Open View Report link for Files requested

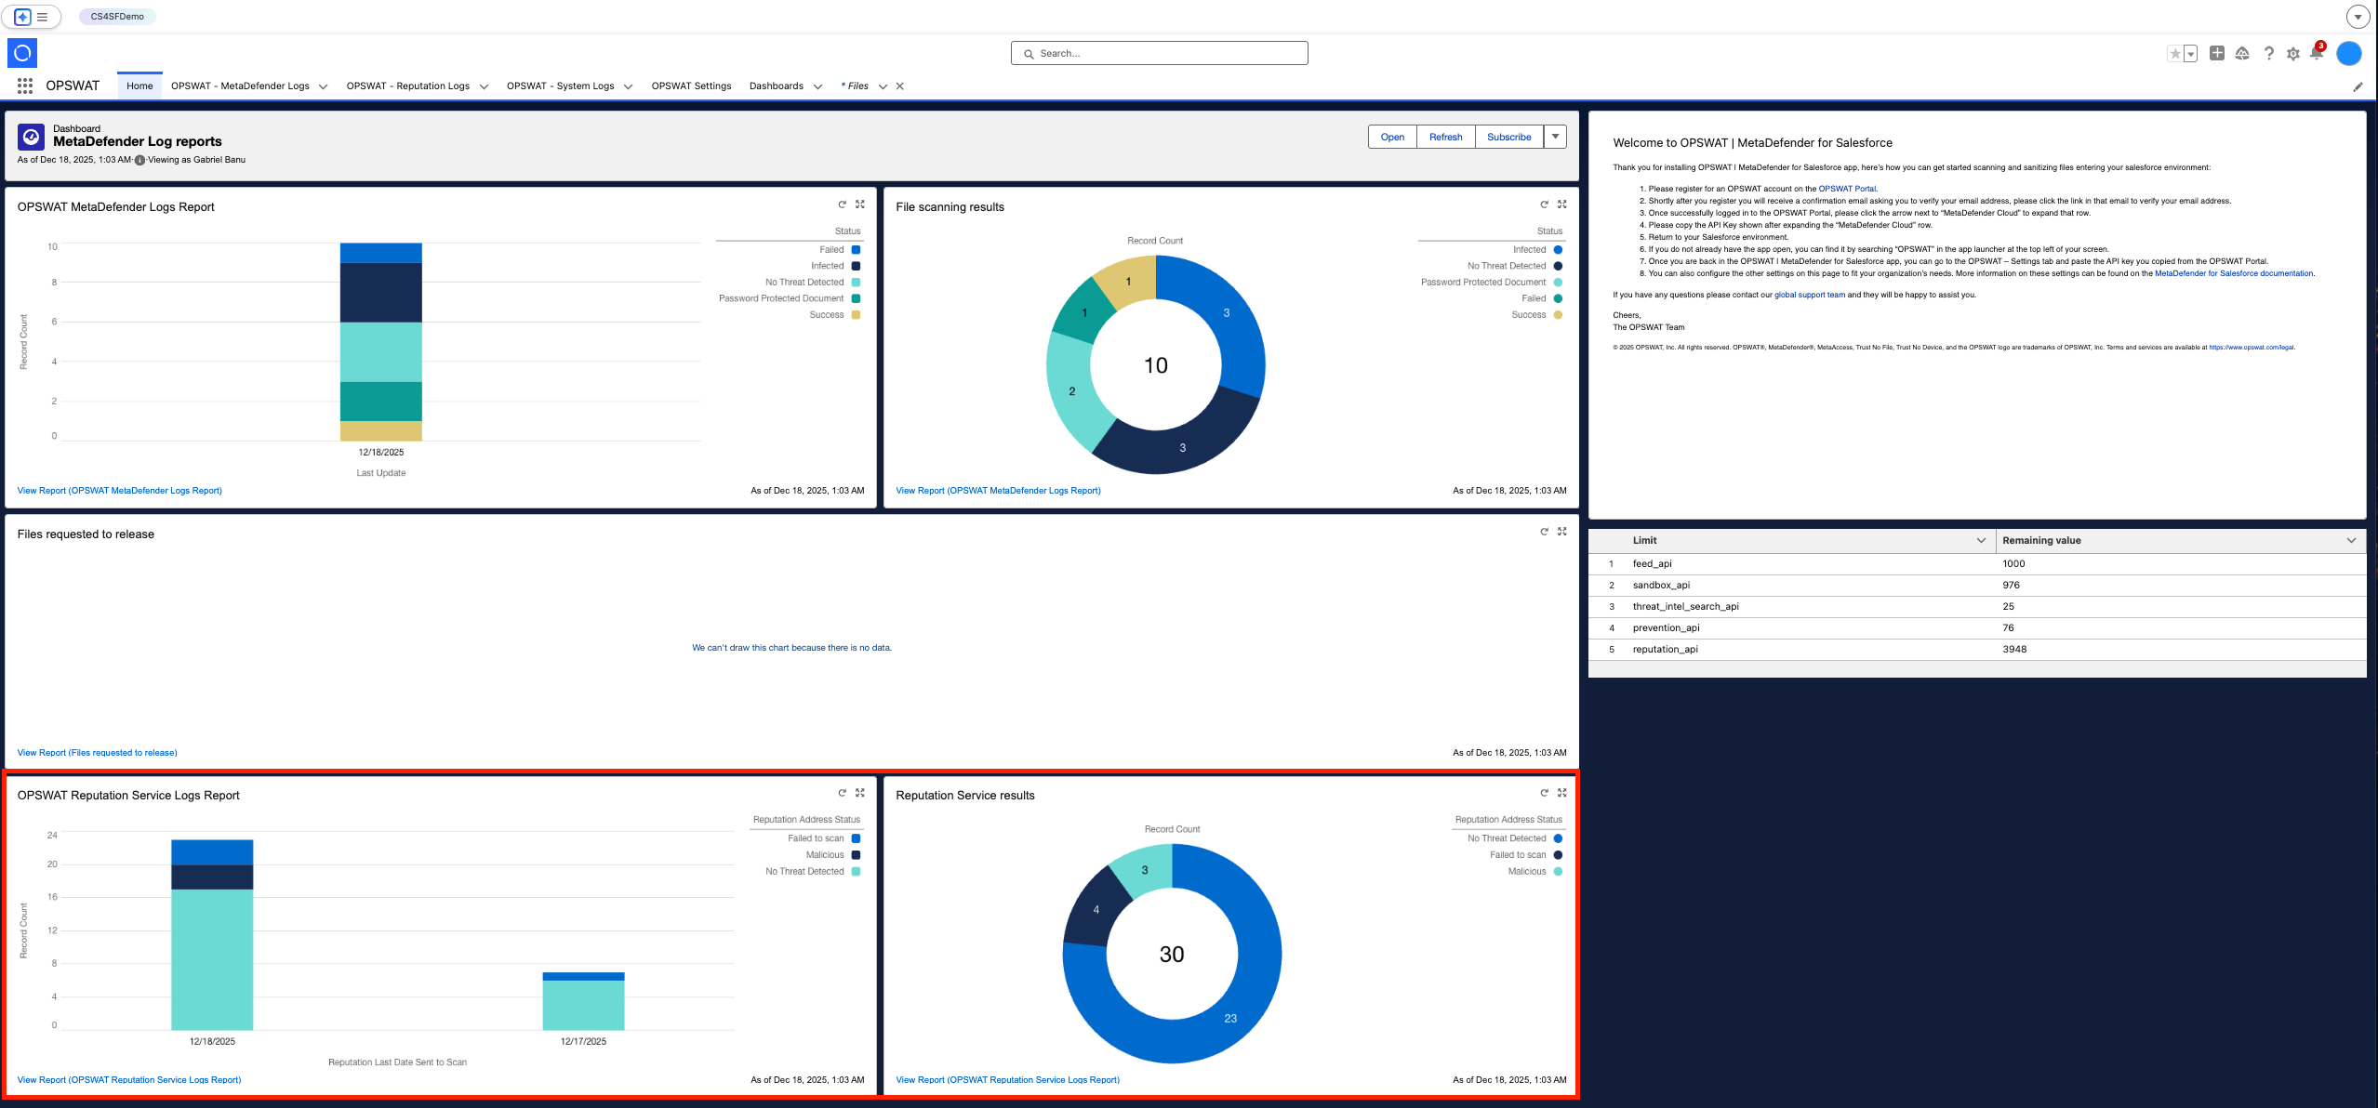tap(97, 752)
